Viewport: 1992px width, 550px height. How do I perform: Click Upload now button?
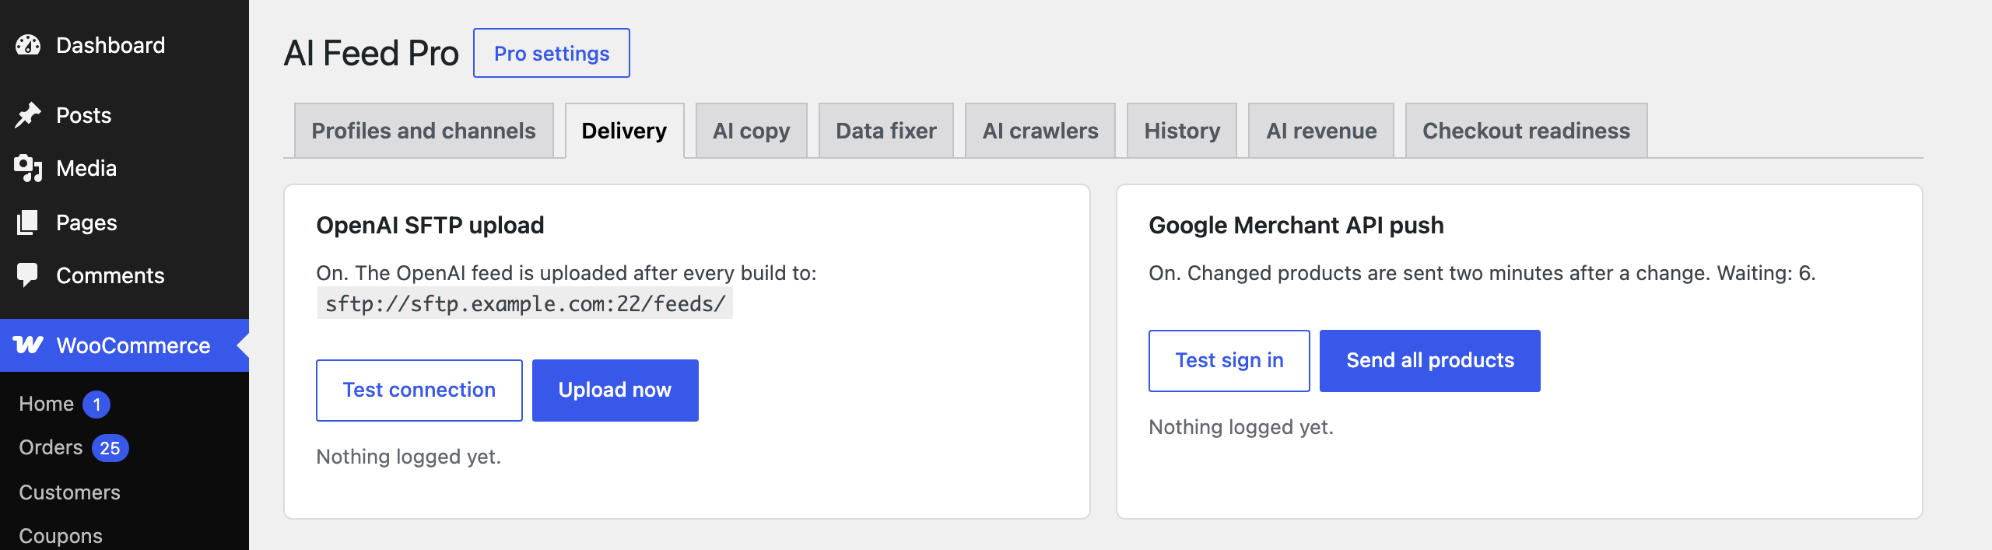point(615,391)
